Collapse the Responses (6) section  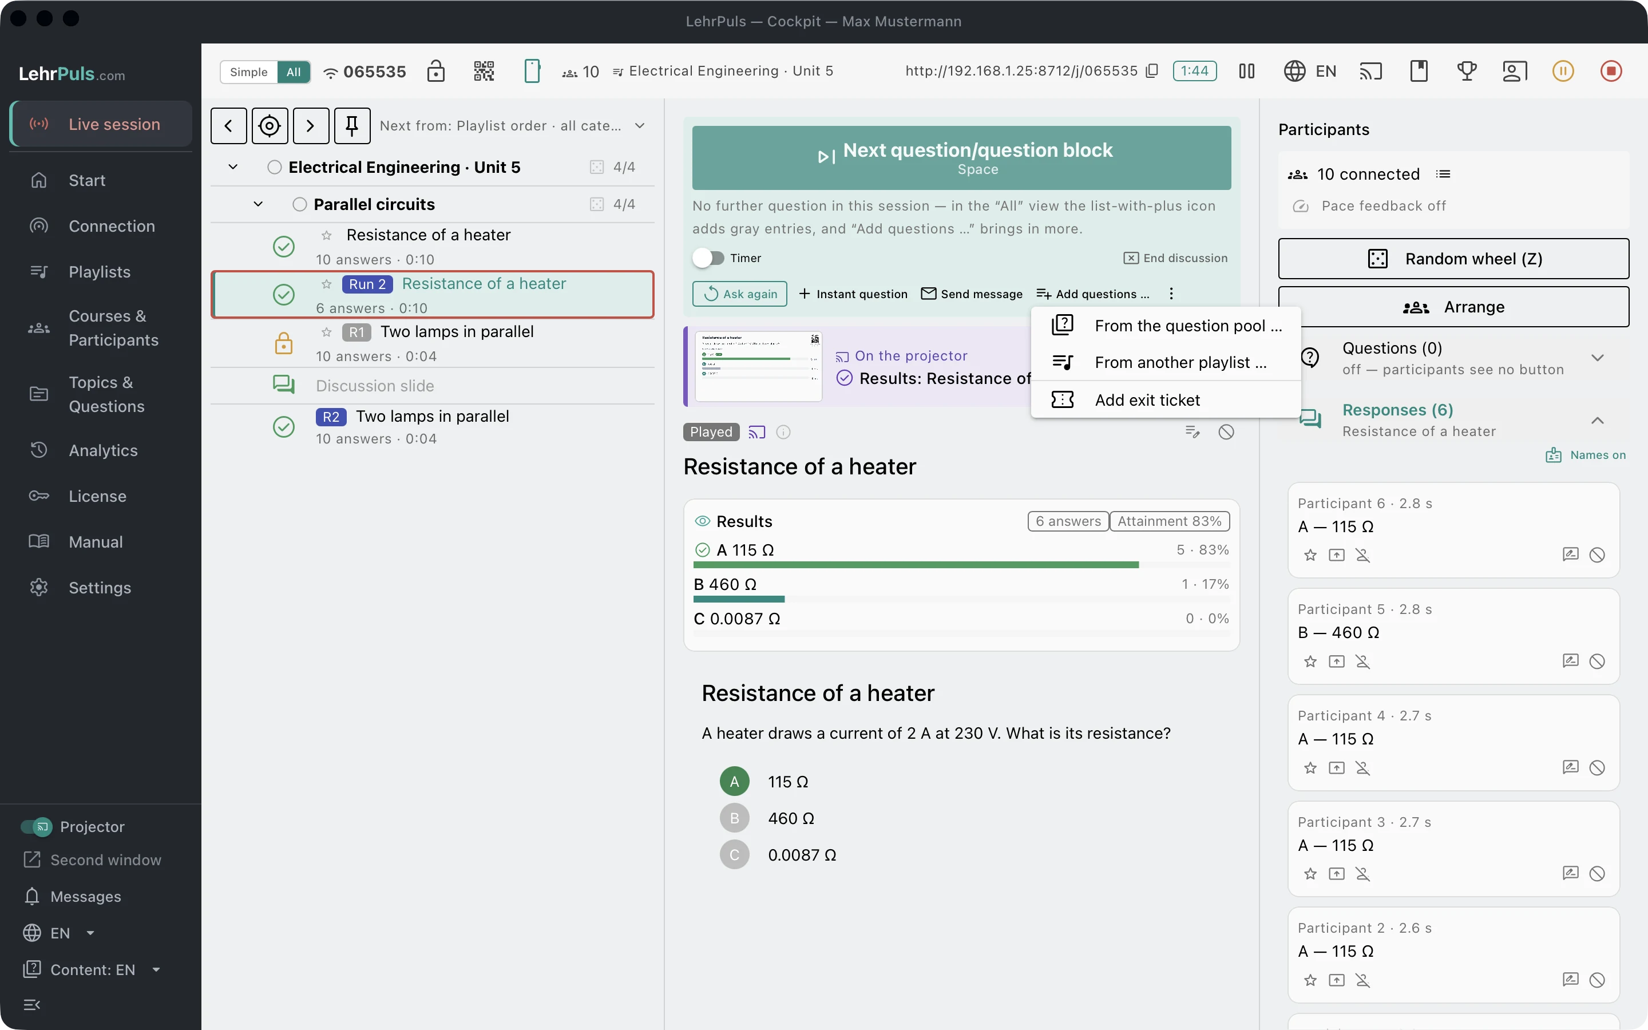pyautogui.click(x=1598, y=421)
